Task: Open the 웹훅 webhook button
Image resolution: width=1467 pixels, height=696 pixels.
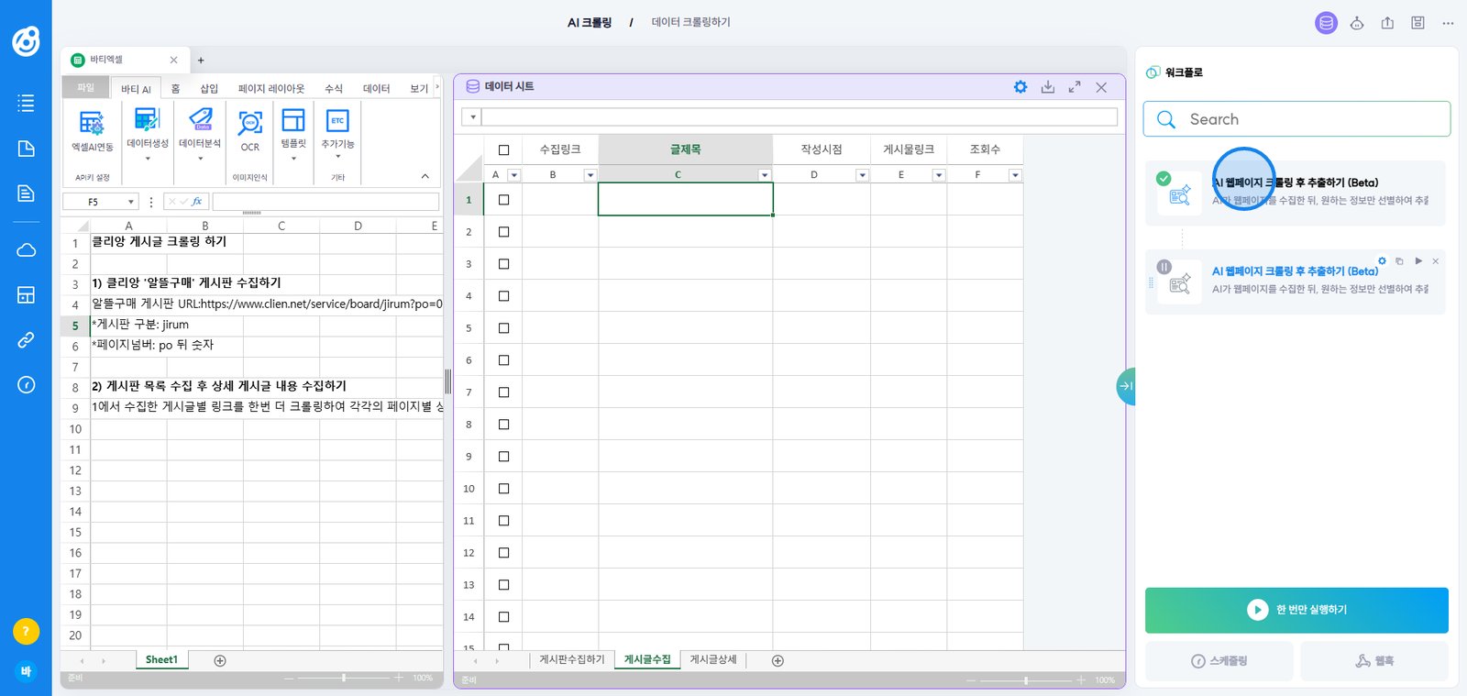Action: pyautogui.click(x=1374, y=661)
